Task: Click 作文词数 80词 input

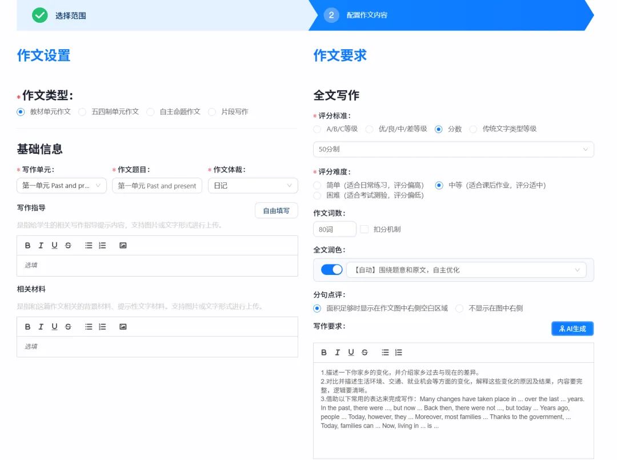Action: [x=334, y=229]
